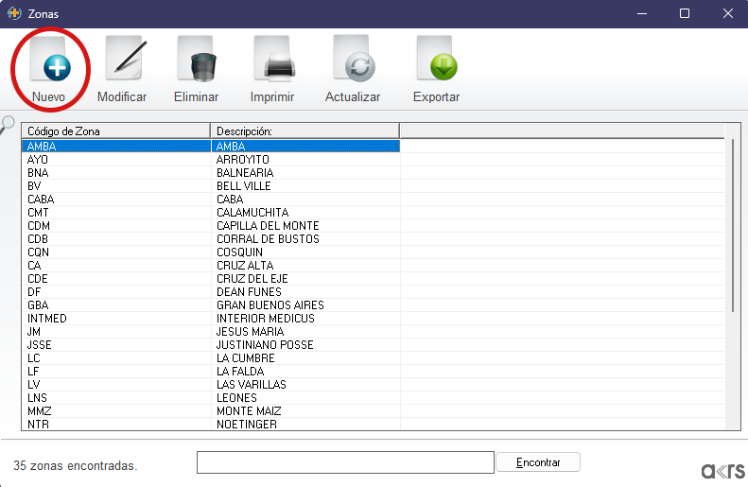
Task: Click the INTMED zone code
Action: tap(47, 319)
